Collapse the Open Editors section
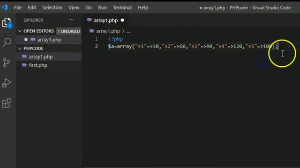The height and width of the screenshot is (168, 300). (x=20, y=31)
